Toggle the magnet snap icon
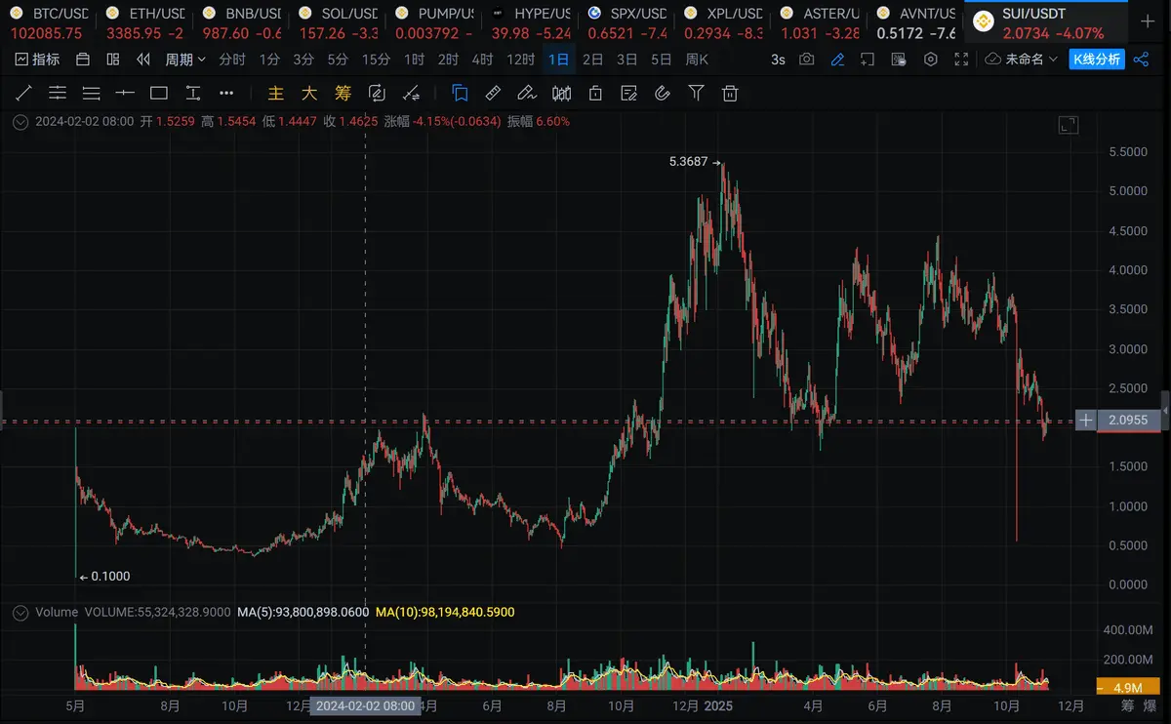This screenshot has height=724, width=1171. point(663,94)
